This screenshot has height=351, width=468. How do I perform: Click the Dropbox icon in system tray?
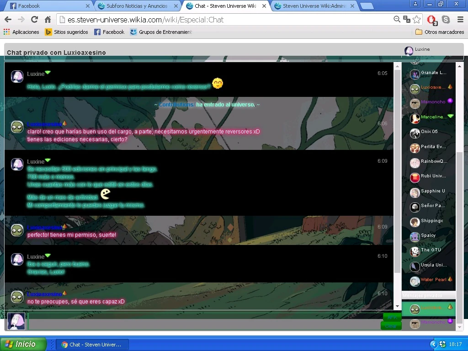coord(442,344)
